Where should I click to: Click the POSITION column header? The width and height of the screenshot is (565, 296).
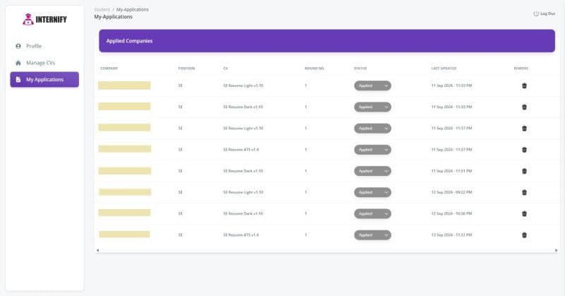pyautogui.click(x=186, y=68)
